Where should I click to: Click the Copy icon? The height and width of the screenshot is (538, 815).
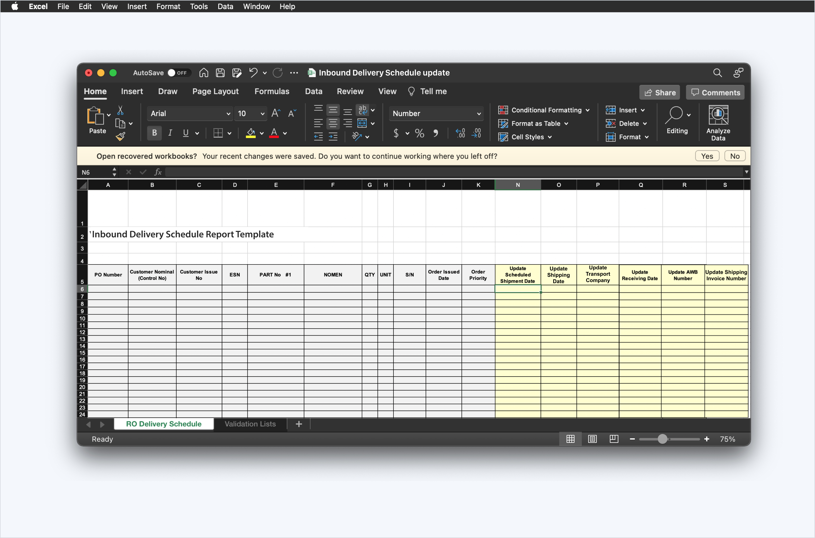tap(120, 124)
